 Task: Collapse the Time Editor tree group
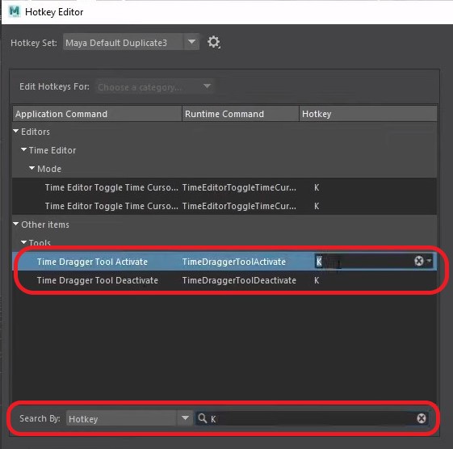tap(23, 149)
